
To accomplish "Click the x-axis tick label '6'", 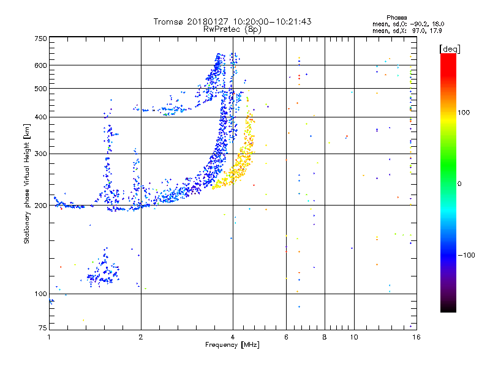I will pos(286,337).
